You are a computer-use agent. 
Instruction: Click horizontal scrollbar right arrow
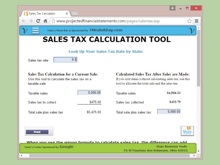(194, 156)
